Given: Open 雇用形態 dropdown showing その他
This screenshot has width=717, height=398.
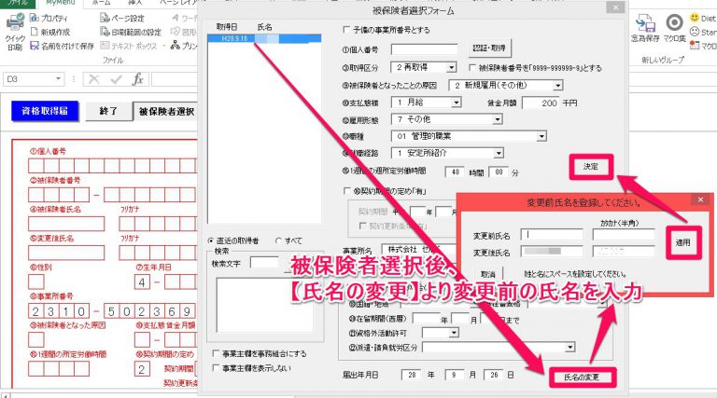Looking at the screenshot, I should 498,119.
